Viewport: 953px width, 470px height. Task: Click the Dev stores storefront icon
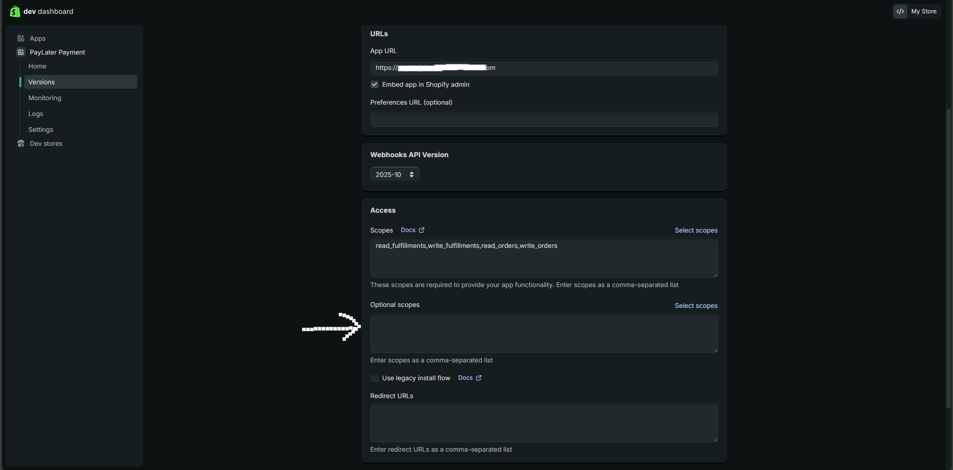21,143
